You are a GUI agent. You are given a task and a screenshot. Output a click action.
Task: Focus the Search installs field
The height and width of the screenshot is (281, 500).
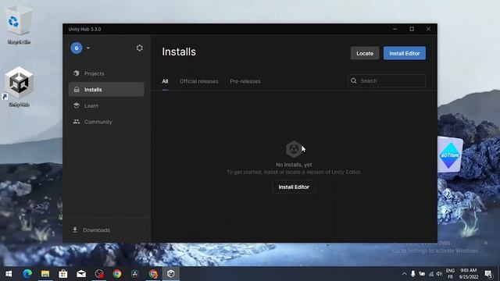(387, 81)
